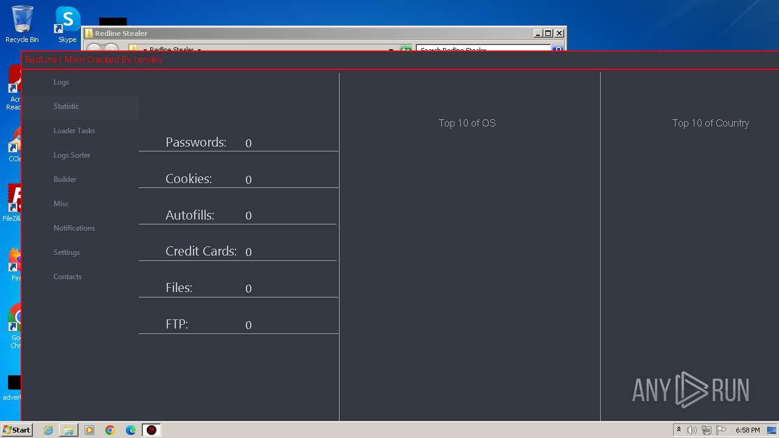Viewport: 779px width, 438px height.
Task: Click the 0 value next to Passwords
Action: (x=248, y=143)
